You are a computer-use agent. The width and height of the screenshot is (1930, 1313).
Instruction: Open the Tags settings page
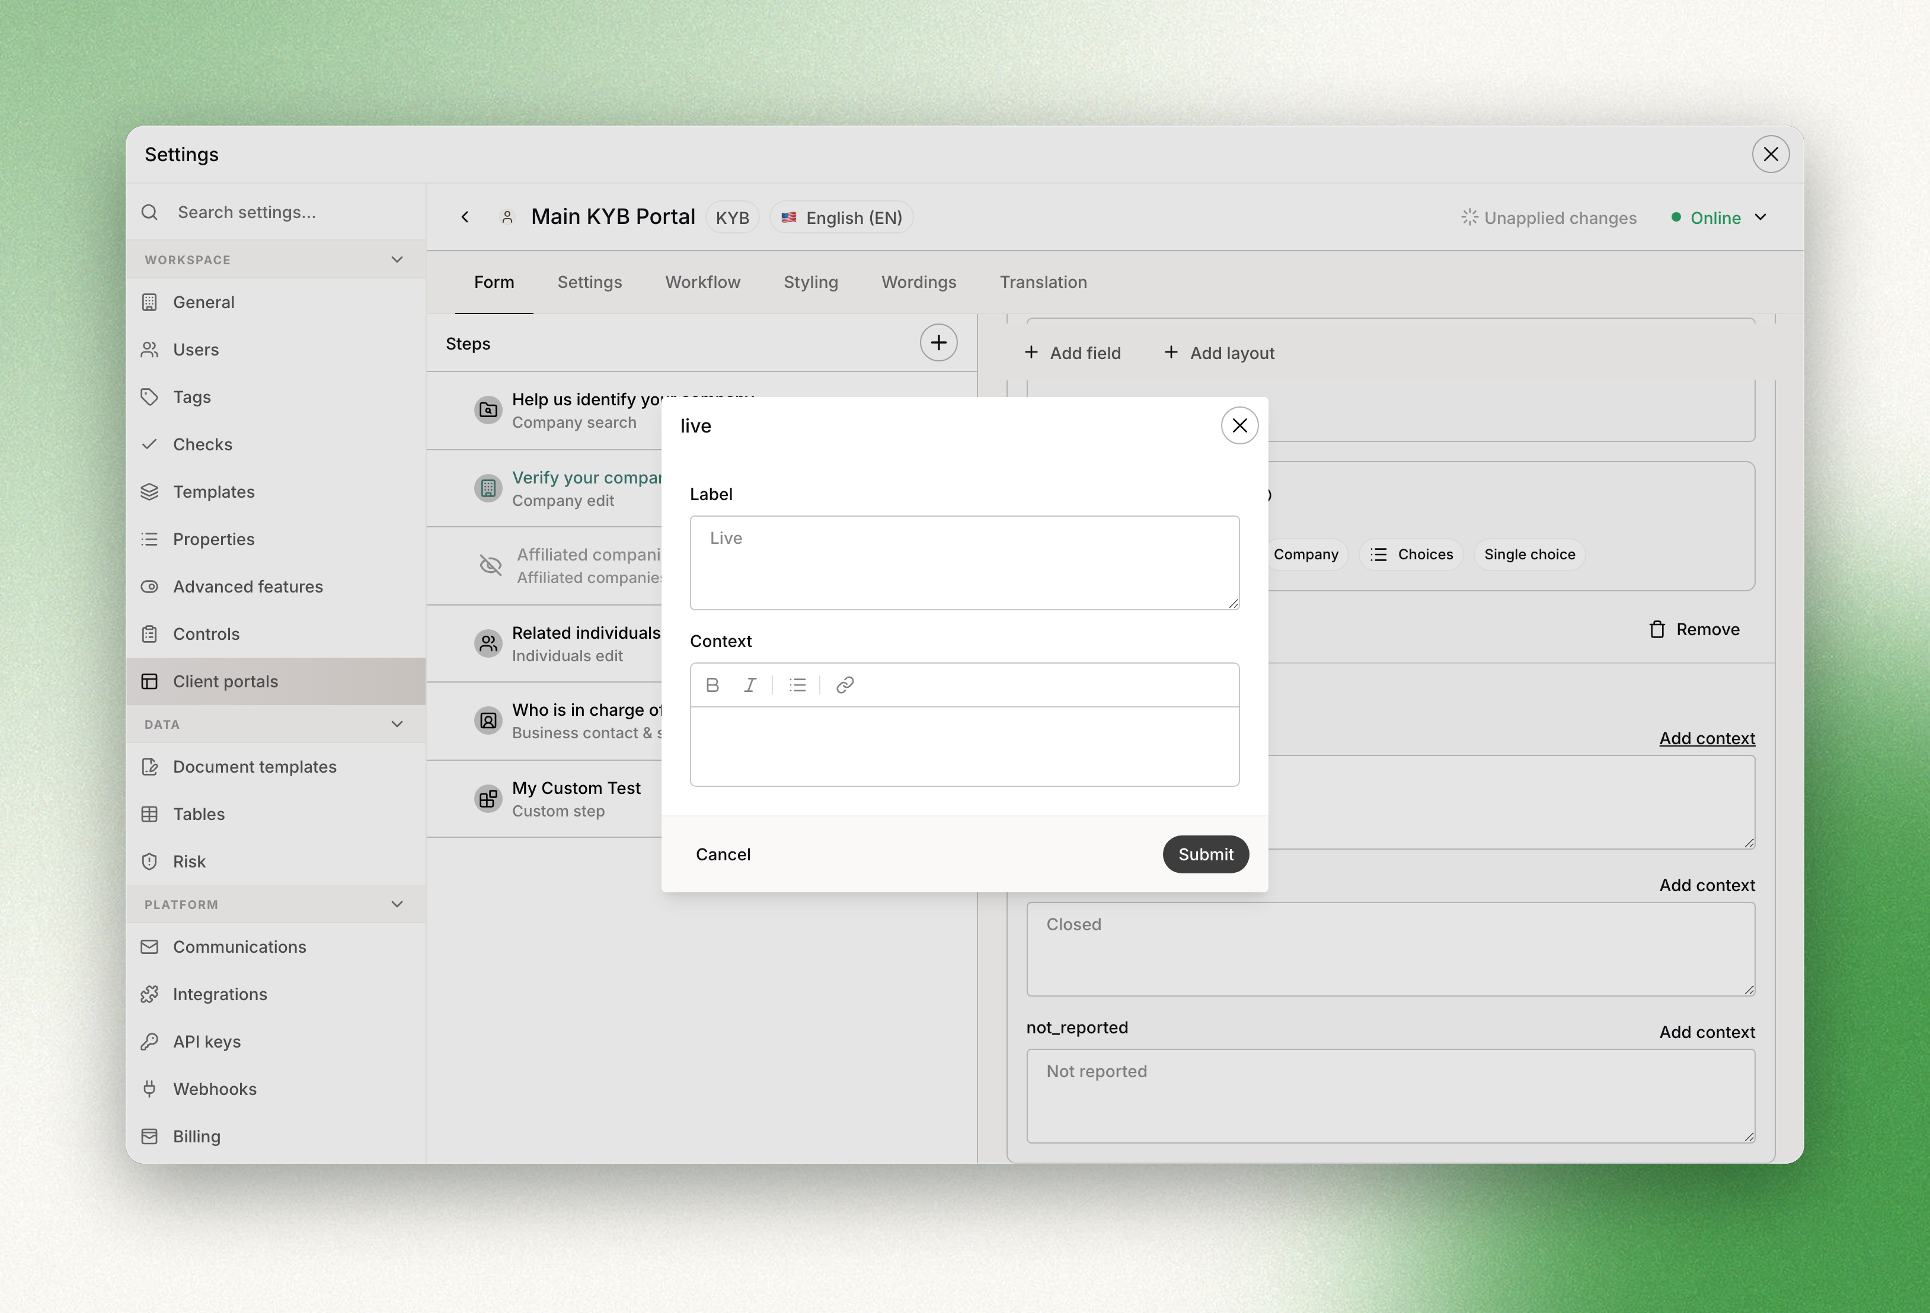(x=276, y=397)
